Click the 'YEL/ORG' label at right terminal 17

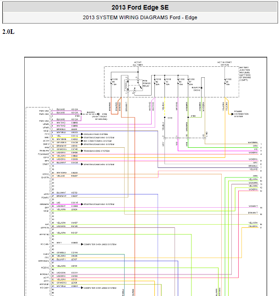pos(253,226)
